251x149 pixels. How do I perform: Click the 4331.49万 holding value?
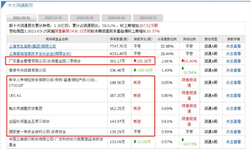click(118, 54)
